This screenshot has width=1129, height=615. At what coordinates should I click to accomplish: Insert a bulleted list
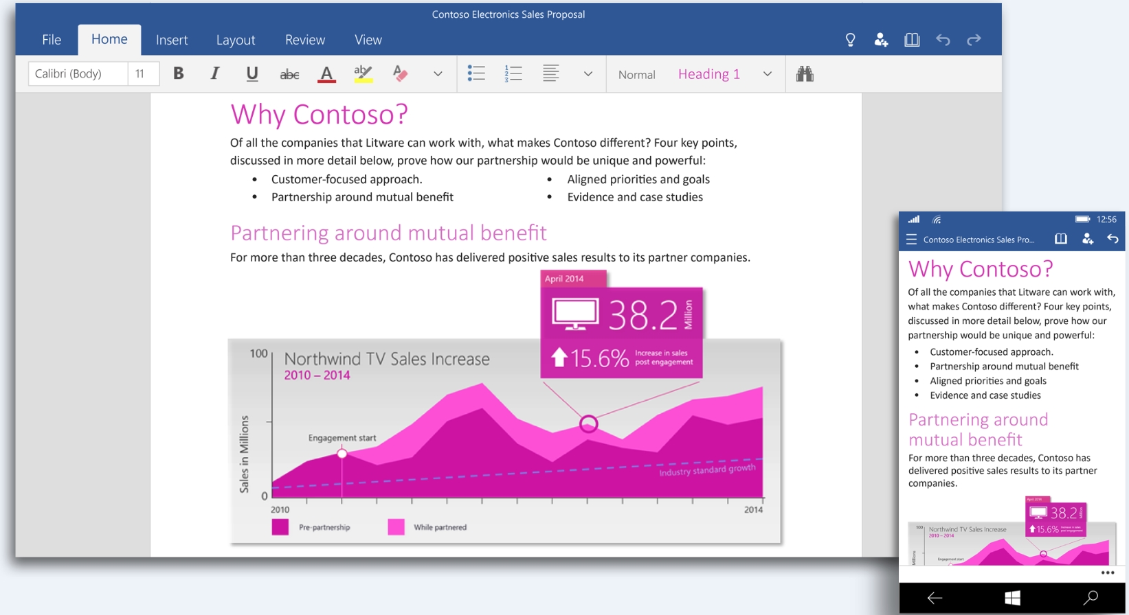click(x=476, y=73)
